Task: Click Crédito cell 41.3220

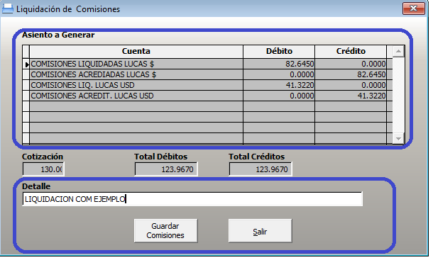Action: [351, 96]
